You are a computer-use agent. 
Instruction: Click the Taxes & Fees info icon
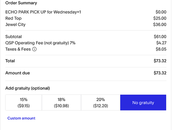tap(34, 49)
